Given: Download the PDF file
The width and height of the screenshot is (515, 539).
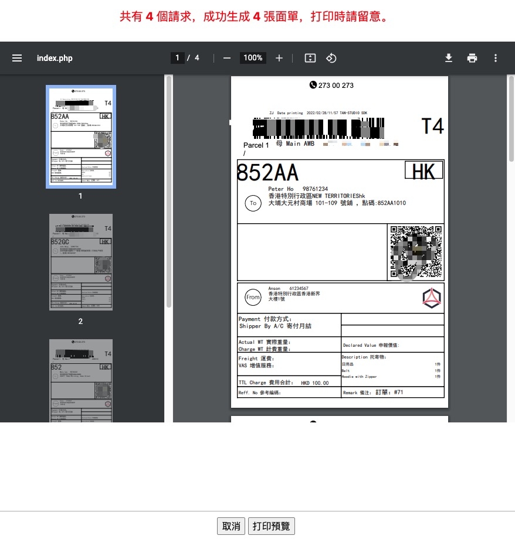Looking at the screenshot, I should click(x=449, y=58).
